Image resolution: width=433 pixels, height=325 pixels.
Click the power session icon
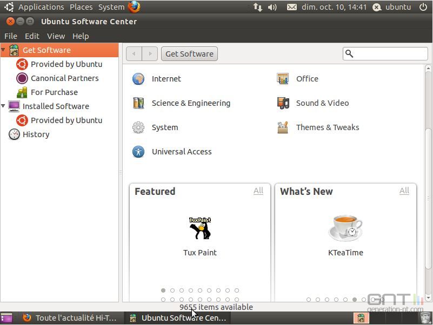(x=423, y=7)
